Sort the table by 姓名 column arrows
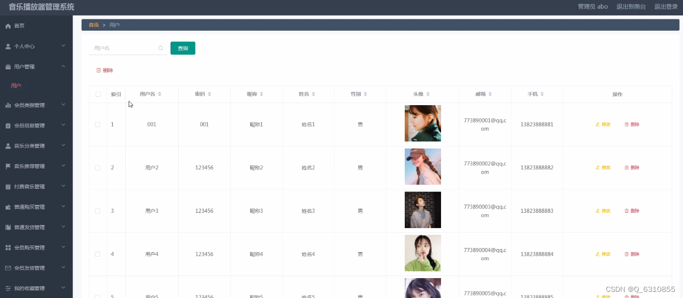This screenshot has width=683, height=298. [x=313, y=94]
